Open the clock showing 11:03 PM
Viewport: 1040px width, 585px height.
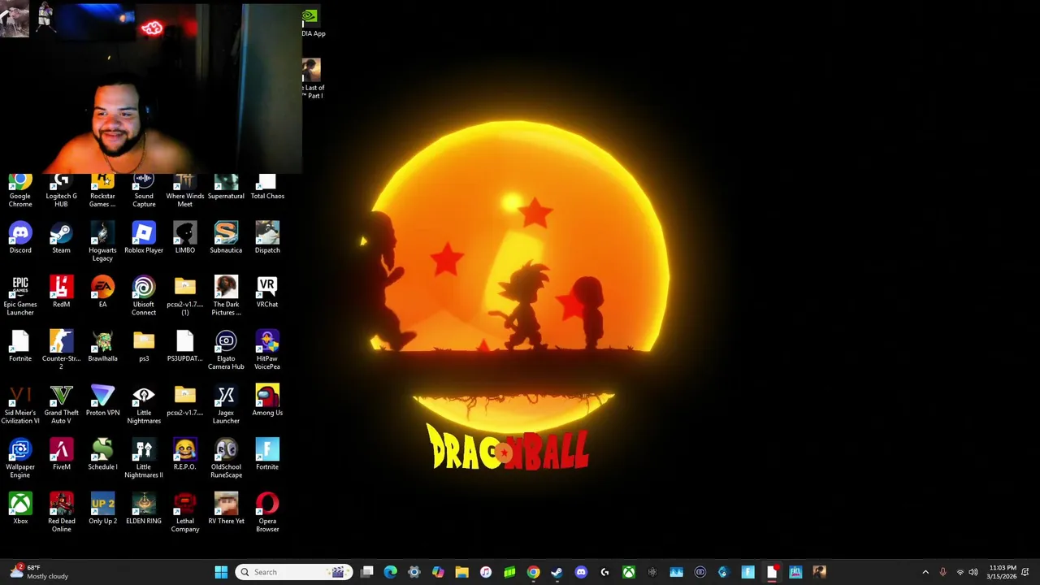point(1001,572)
